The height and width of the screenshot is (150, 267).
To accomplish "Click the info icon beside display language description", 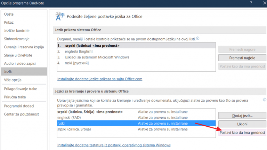I will [197, 38].
